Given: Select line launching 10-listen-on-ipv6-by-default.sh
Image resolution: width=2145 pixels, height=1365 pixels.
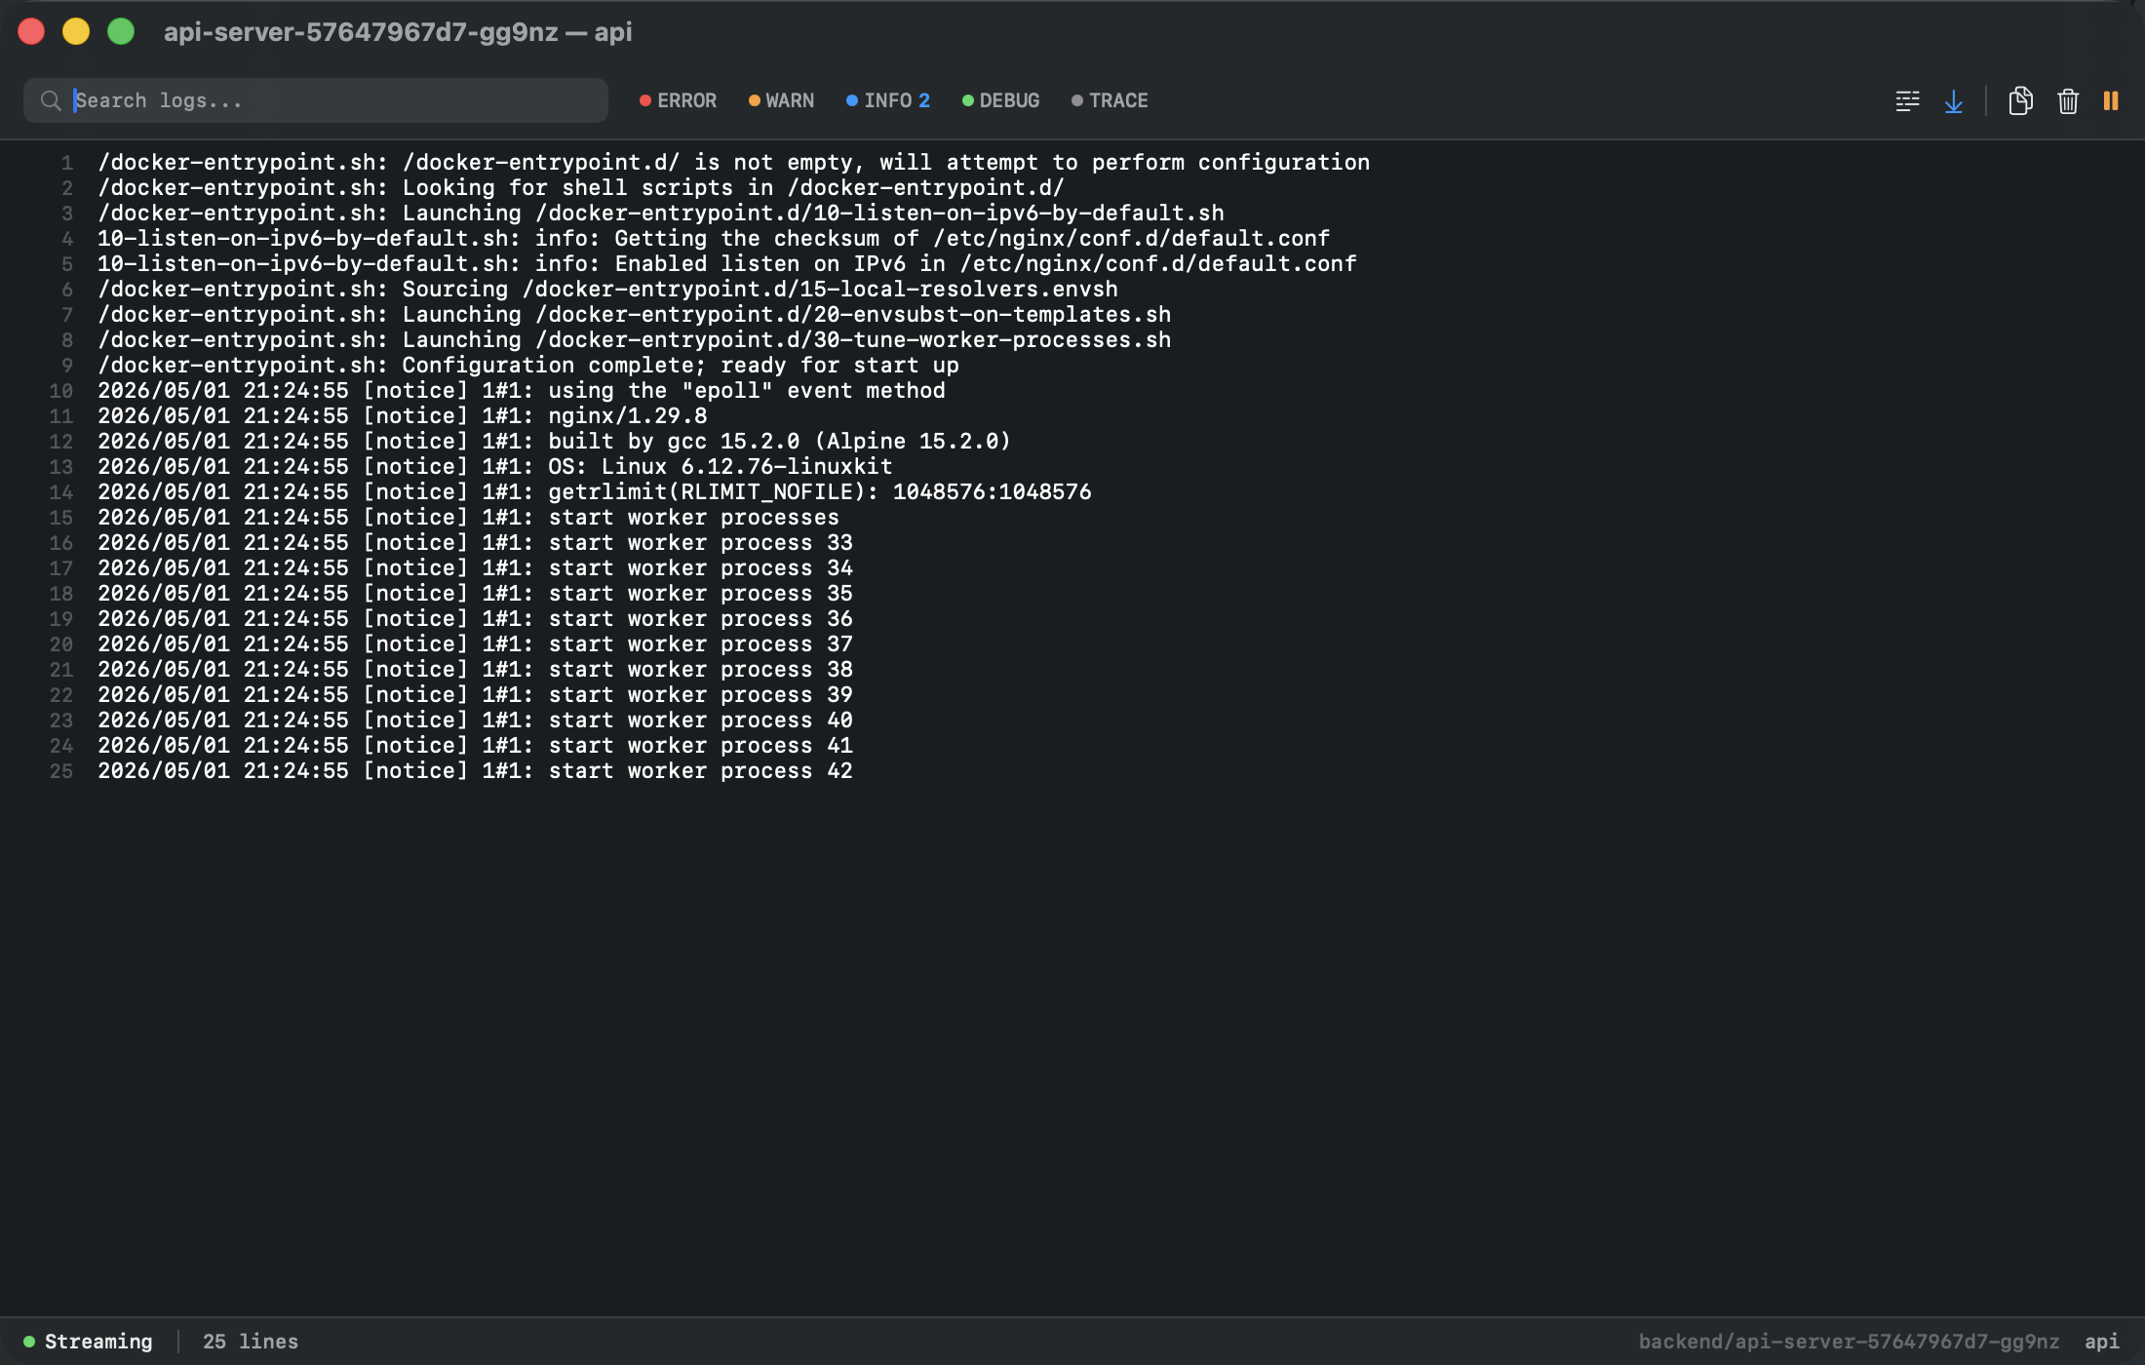Looking at the screenshot, I should click(660, 213).
